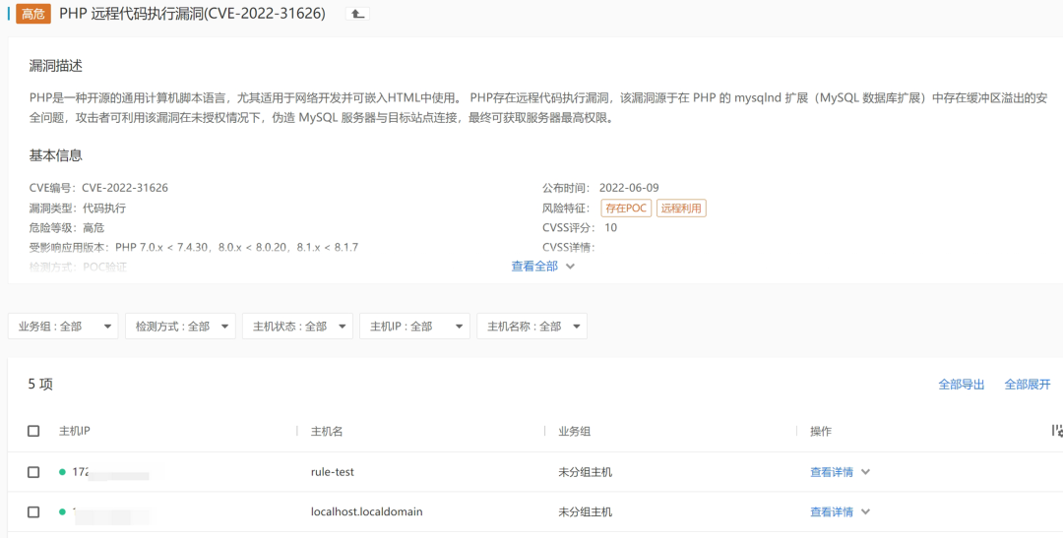Click the localhost.localdomain host name
Viewport: 1063px width, 538px height.
[x=367, y=512]
